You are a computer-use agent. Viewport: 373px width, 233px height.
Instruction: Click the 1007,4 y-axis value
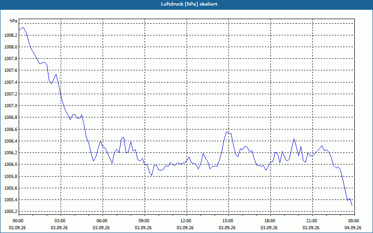(x=11, y=82)
